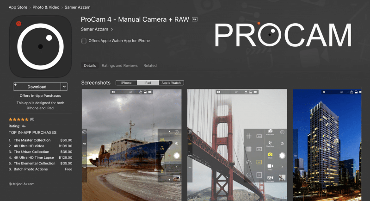Click yellow aspect-ratio box in bridge screenshot
Image resolution: width=370 pixels, height=201 pixels.
[x=259, y=162]
